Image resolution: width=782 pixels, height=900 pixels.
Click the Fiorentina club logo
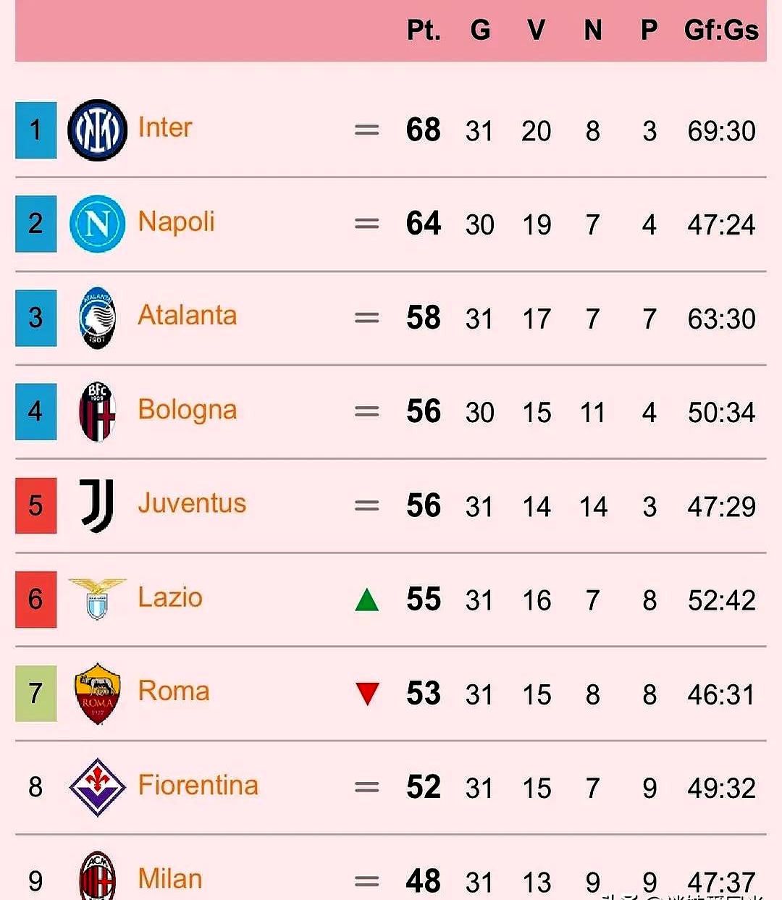(x=97, y=787)
